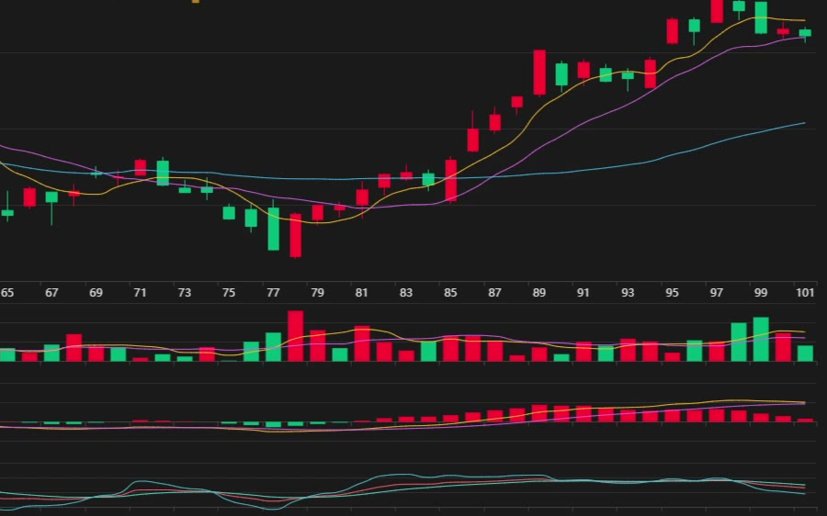This screenshot has width=827, height=516.
Task: Click the x-axis label 79
Action: pyautogui.click(x=317, y=293)
